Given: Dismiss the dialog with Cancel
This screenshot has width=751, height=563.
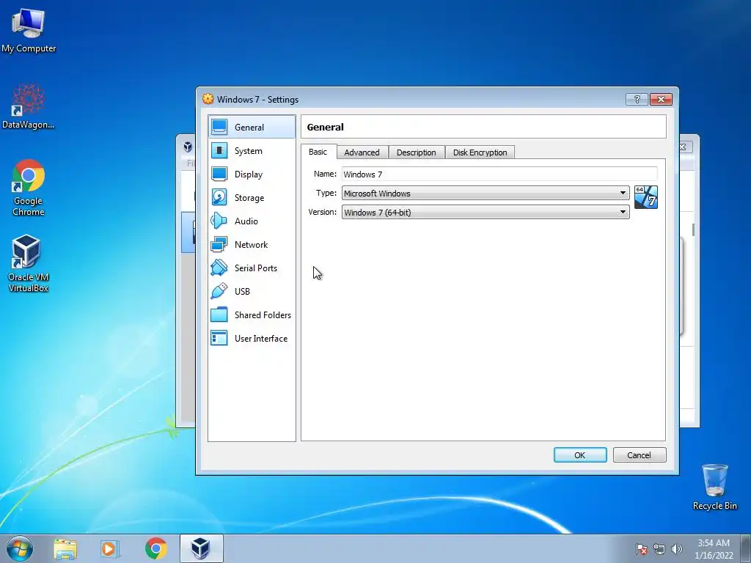Looking at the screenshot, I should [640, 455].
